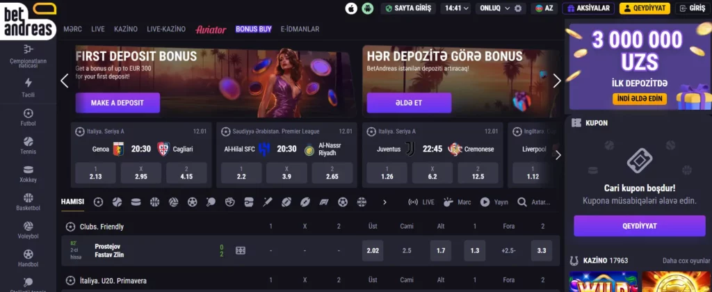The image size is (712, 292).
Task: Open the MƏRC menu item
Action: [x=72, y=29]
